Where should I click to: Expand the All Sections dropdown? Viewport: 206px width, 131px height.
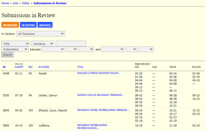(41, 34)
